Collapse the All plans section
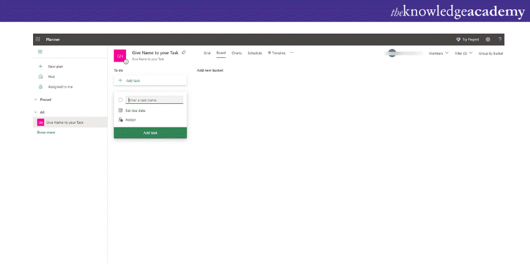 (x=36, y=113)
